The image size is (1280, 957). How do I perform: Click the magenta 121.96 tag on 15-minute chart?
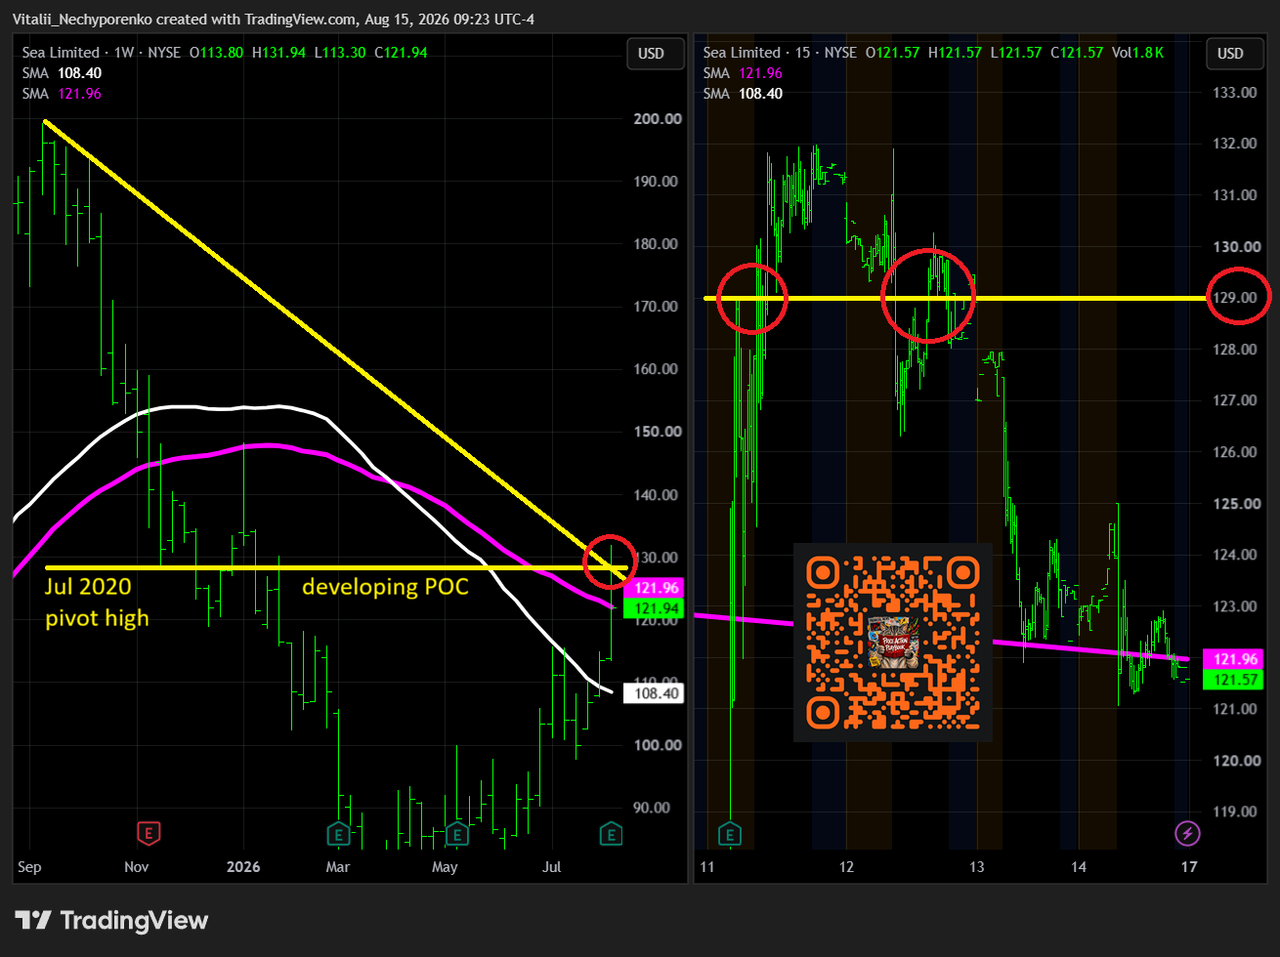tap(1233, 659)
